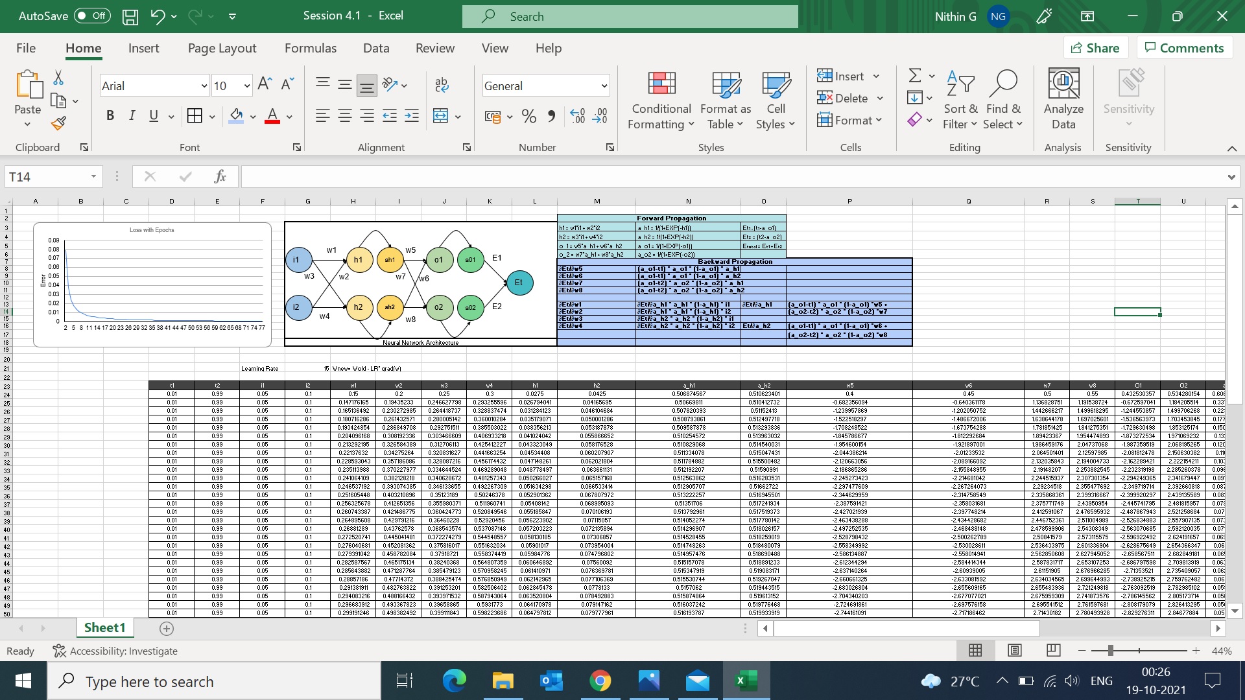Open the Comments pane

(x=1184, y=47)
